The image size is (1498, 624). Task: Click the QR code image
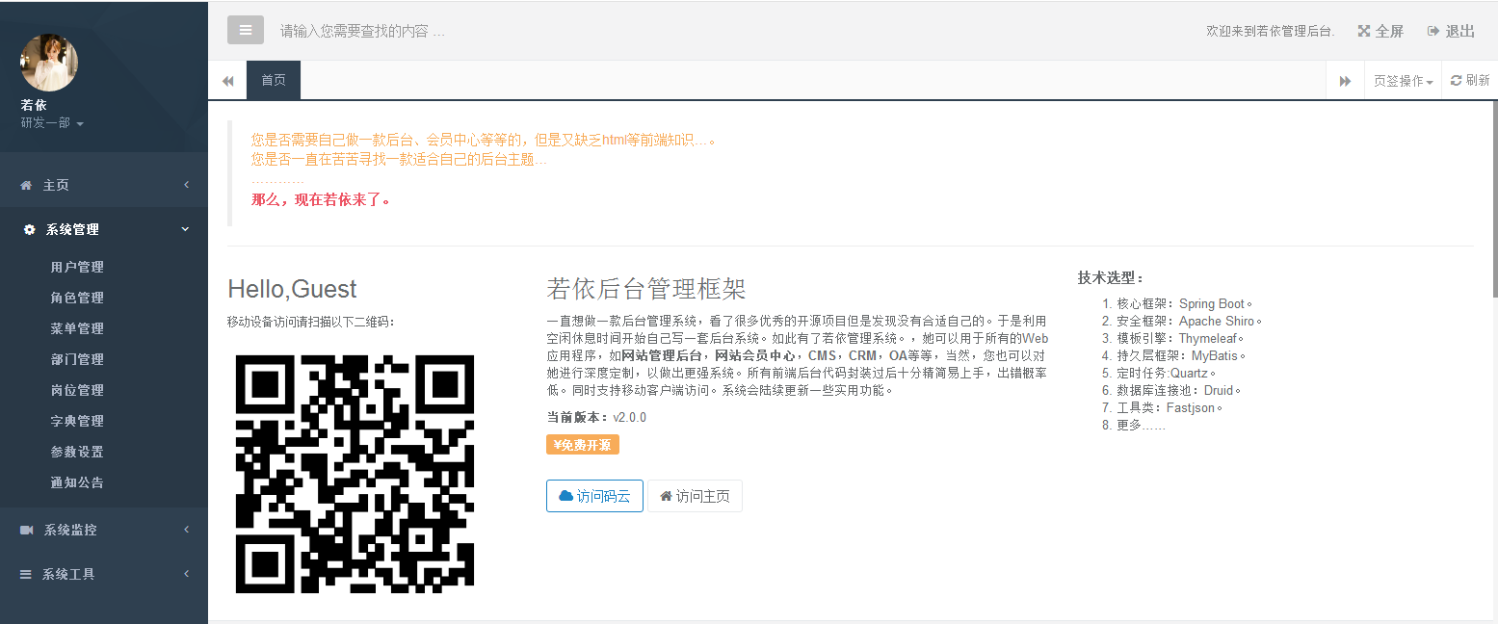[355, 474]
